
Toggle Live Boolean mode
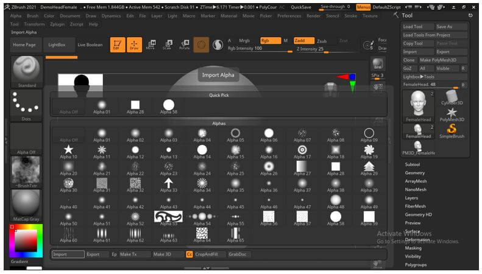tap(90, 45)
